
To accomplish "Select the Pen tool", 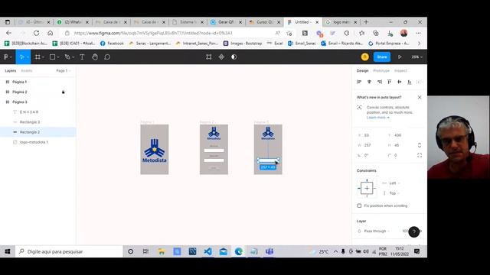I will pos(67,57).
